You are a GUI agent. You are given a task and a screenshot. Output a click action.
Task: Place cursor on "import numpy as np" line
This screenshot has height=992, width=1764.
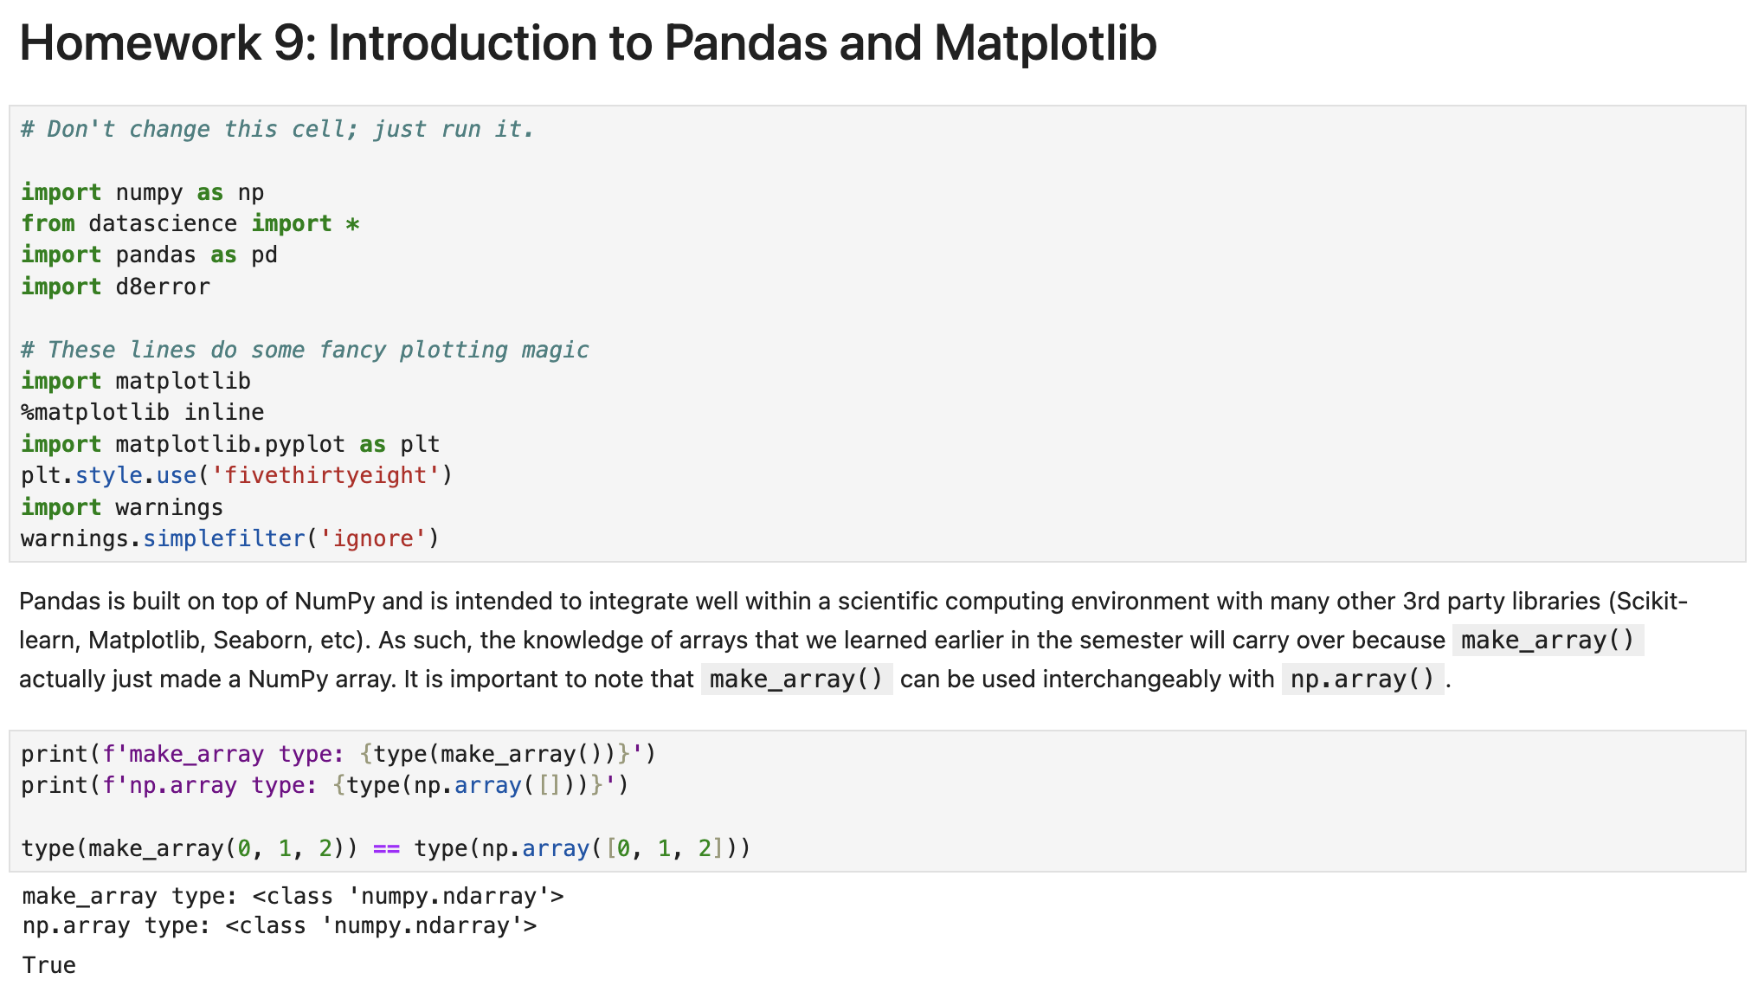click(143, 192)
